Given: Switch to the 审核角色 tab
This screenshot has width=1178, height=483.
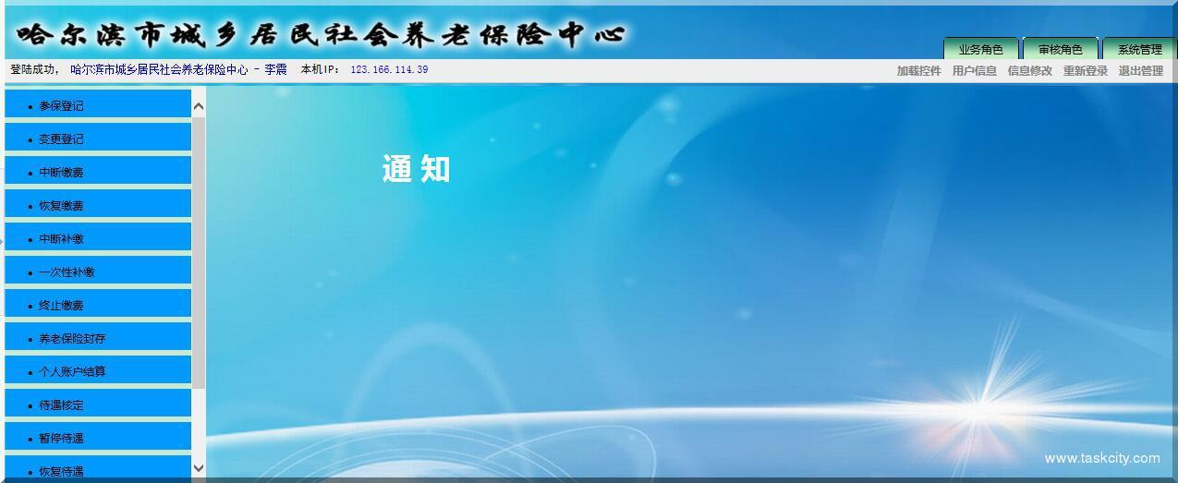Looking at the screenshot, I should coord(1060,49).
